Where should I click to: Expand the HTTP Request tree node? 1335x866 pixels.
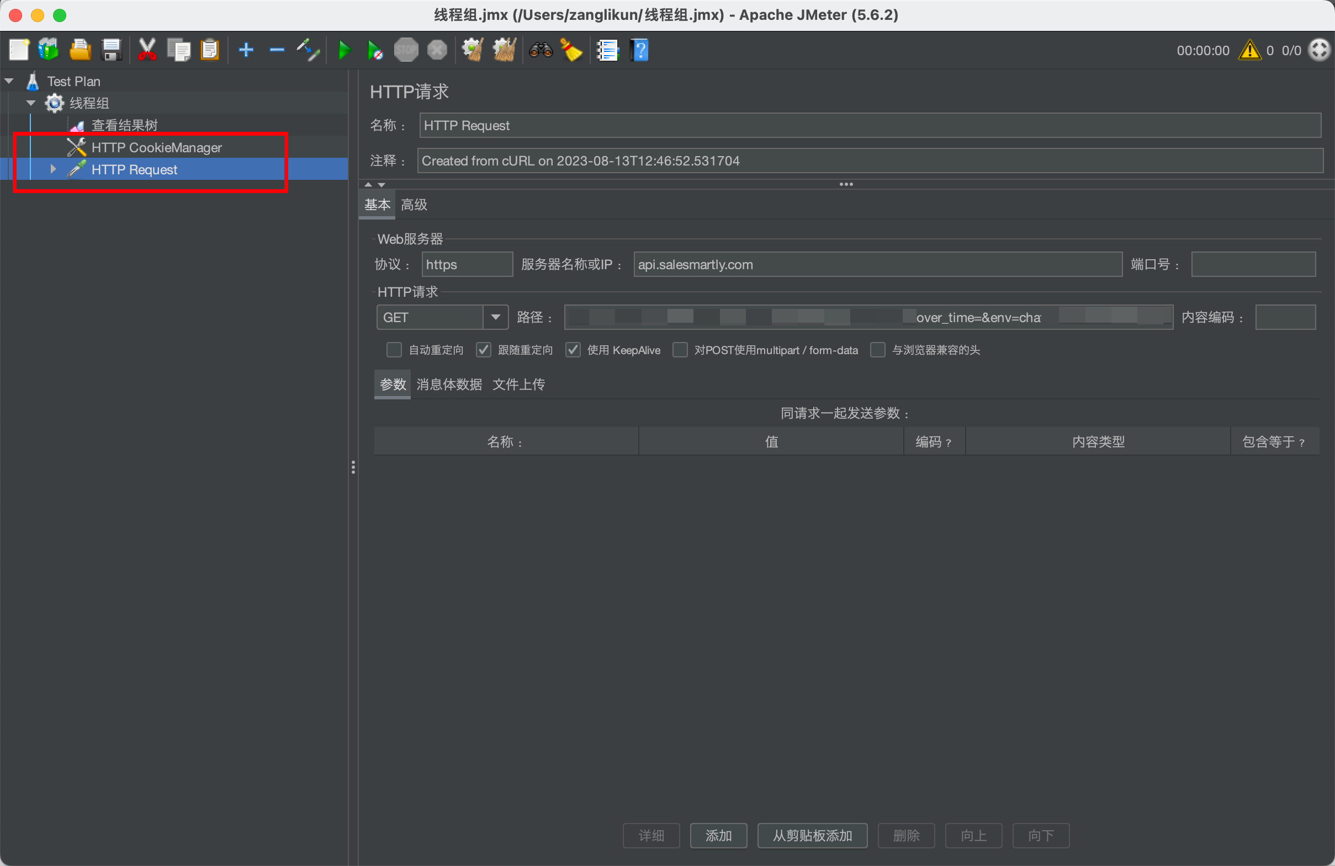(x=54, y=169)
